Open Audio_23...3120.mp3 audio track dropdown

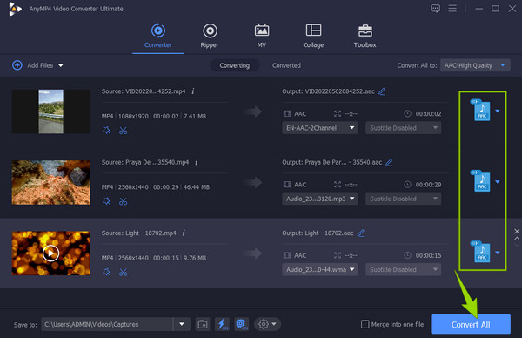[320, 199]
